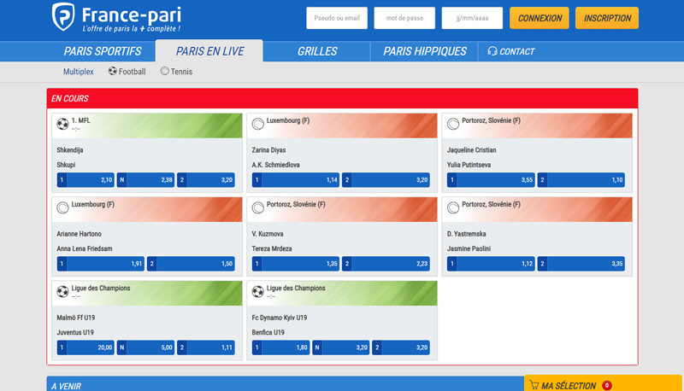The width and height of the screenshot is (684, 391).
Task: Click the Jasmine Paolini player name
Action: pyautogui.click(x=469, y=248)
